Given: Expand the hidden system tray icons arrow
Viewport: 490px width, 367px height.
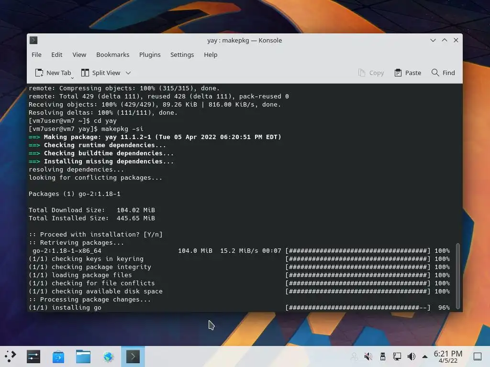Looking at the screenshot, I should 425,356.
